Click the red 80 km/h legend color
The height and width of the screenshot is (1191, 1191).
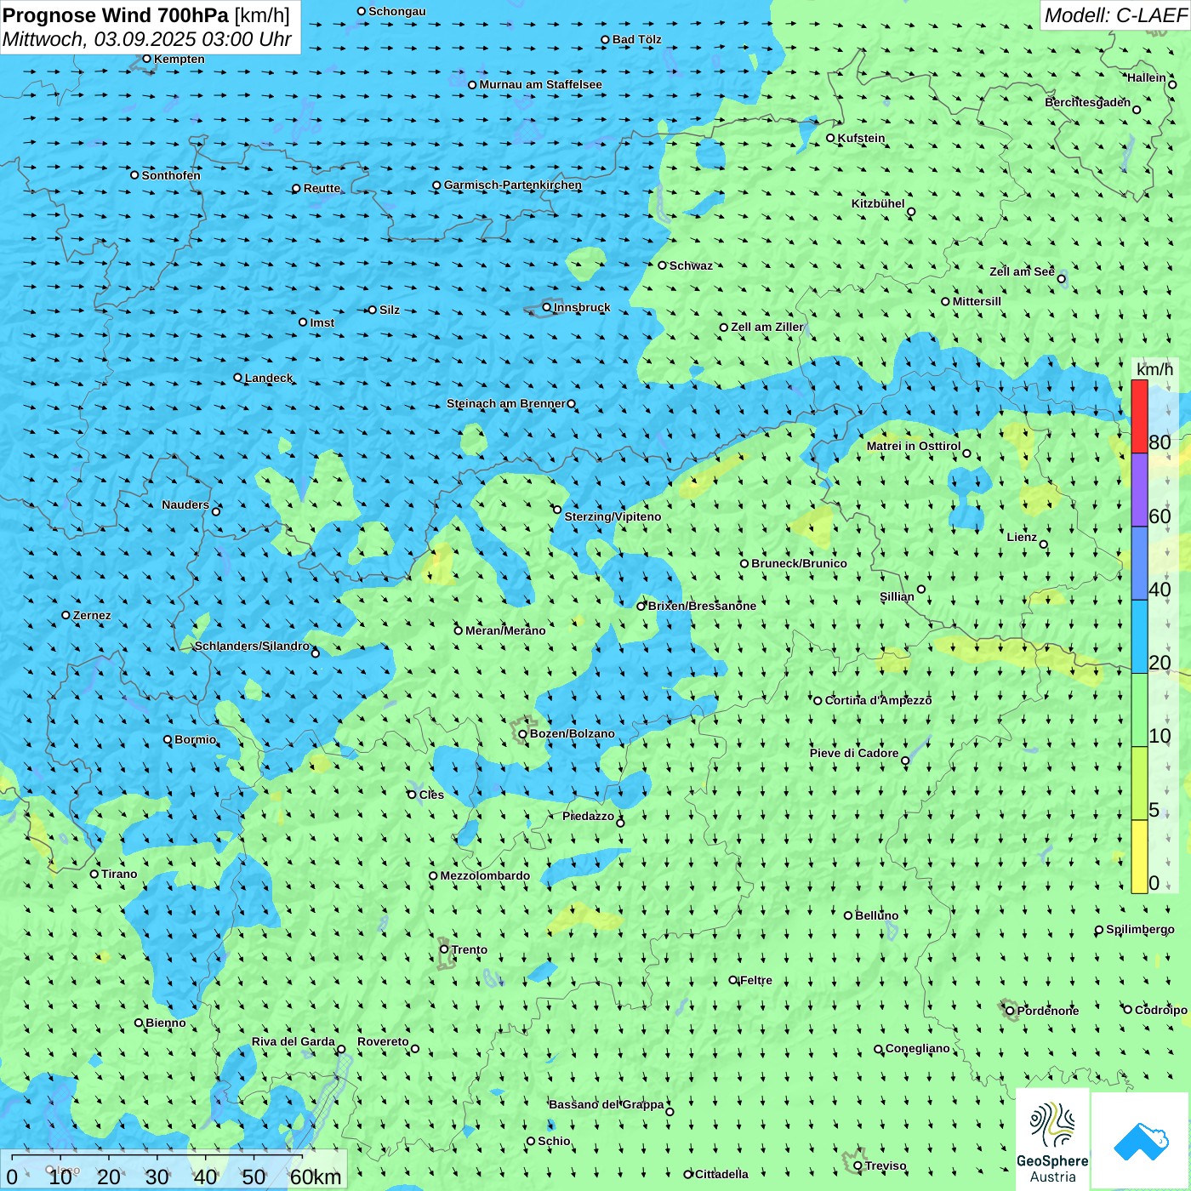point(1139,417)
